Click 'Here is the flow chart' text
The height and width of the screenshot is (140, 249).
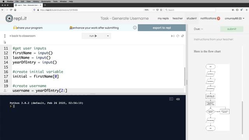207,51
